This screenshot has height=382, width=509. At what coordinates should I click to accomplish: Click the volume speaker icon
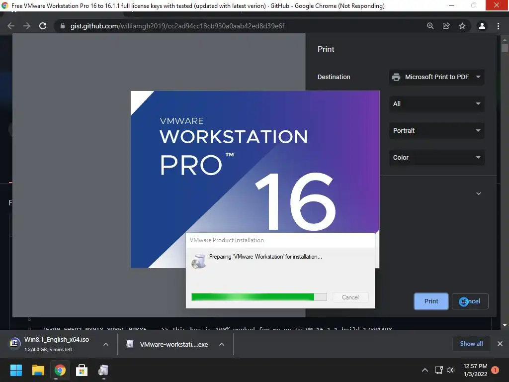pos(450,370)
